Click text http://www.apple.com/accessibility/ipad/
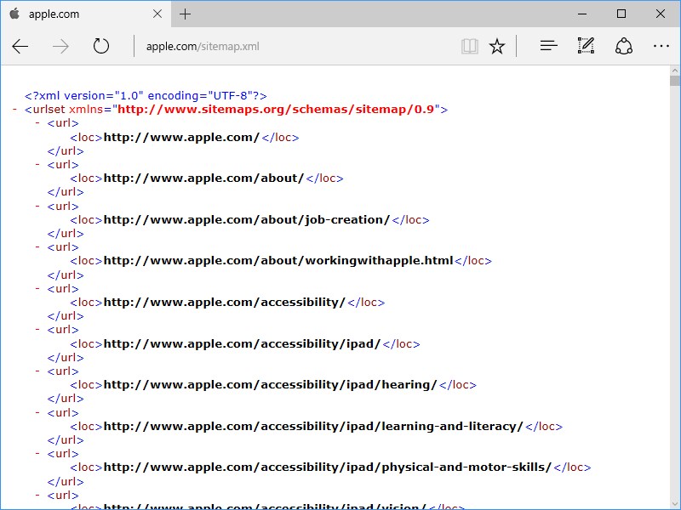681x510 pixels. click(x=242, y=344)
